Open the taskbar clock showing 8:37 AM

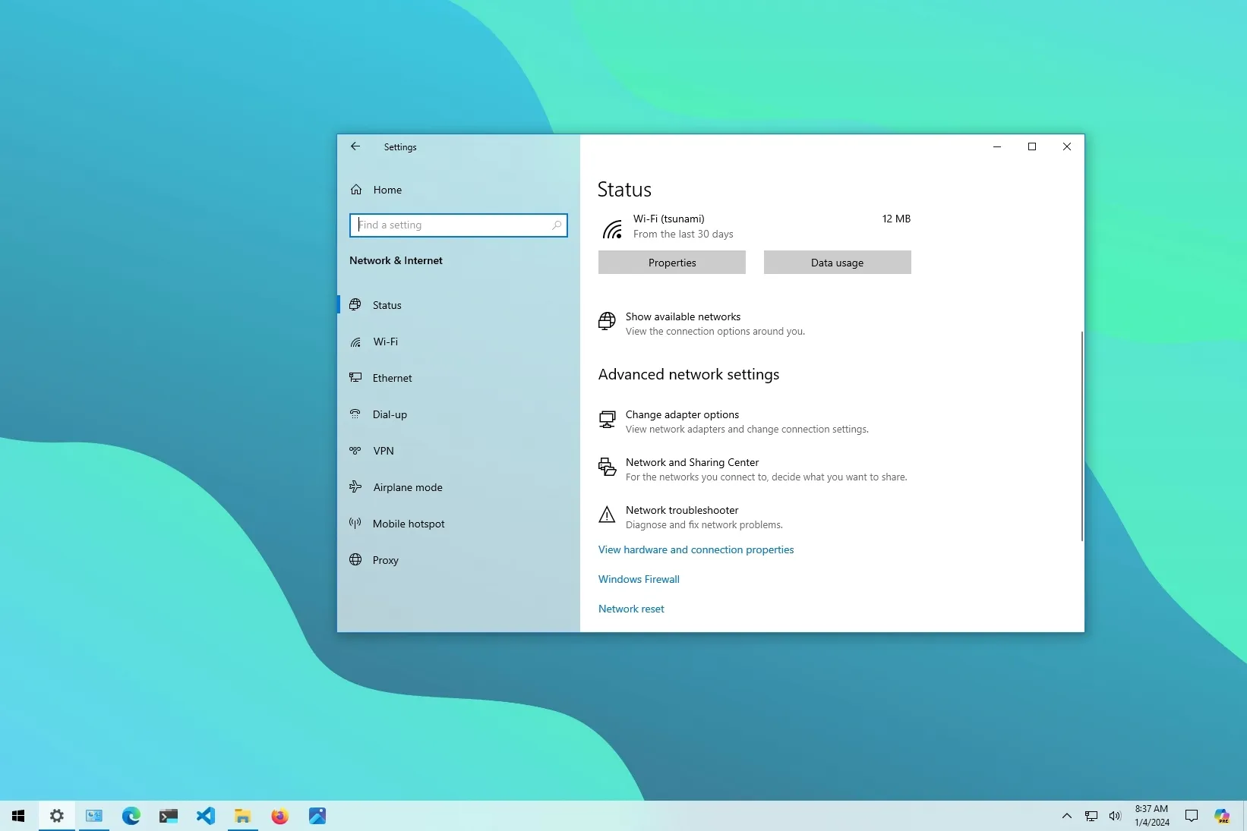[1151, 816]
